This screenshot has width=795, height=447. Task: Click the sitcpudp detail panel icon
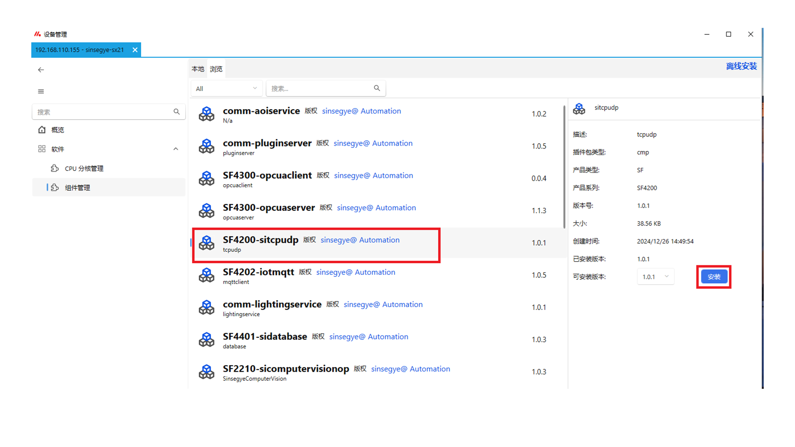[x=579, y=109]
